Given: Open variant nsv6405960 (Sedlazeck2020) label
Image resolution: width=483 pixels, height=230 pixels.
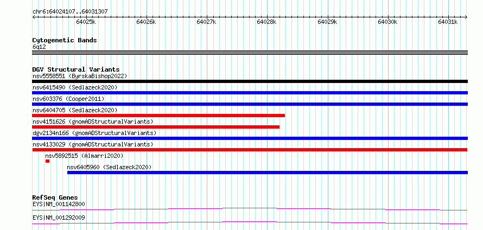Looking at the screenshot, I should pyautogui.click(x=109, y=167).
